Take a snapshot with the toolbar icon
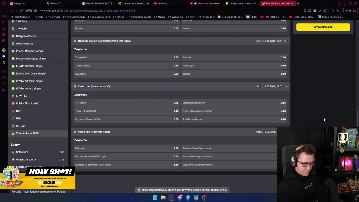The height and width of the screenshot is (202, 359). 310,11
